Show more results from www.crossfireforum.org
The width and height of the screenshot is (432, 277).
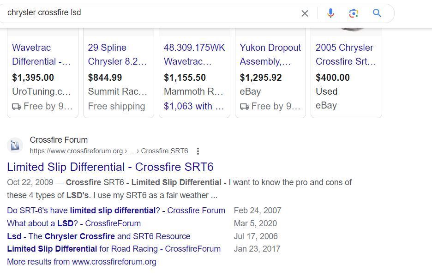82,262
